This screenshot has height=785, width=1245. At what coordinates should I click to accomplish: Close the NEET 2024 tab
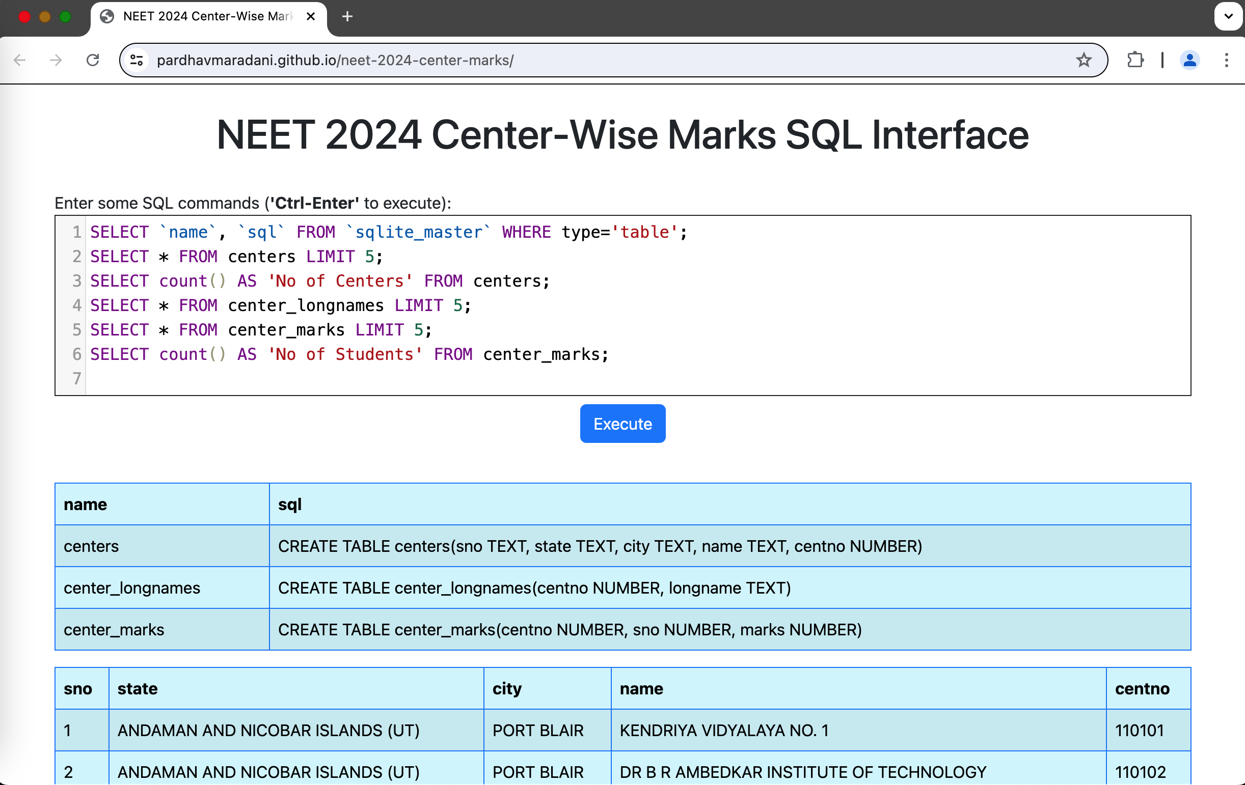pyautogui.click(x=311, y=16)
